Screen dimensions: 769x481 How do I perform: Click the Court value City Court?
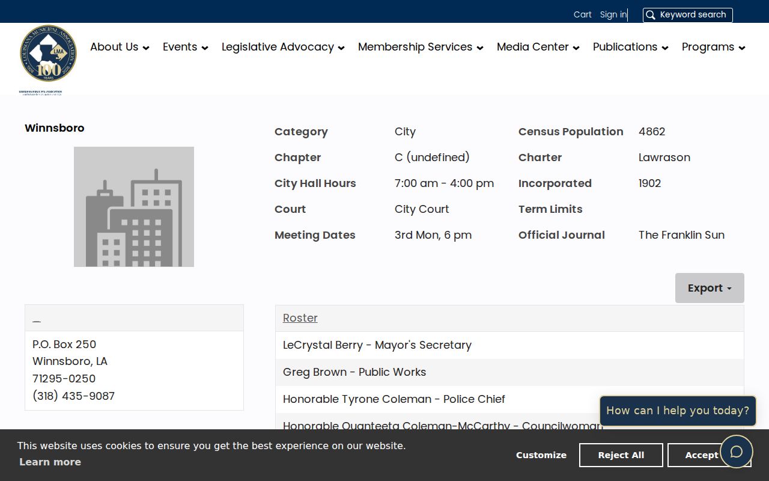(422, 209)
